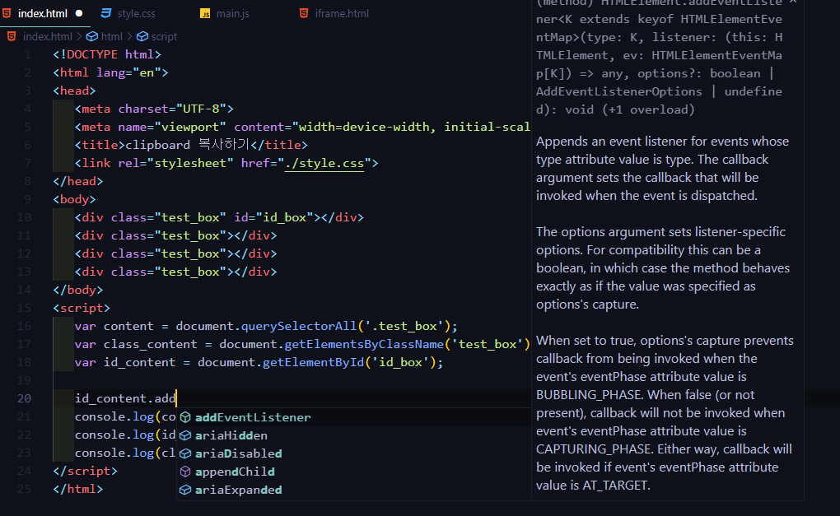Click the HTML5 icon in the breadcrumb

pyautogui.click(x=12, y=36)
